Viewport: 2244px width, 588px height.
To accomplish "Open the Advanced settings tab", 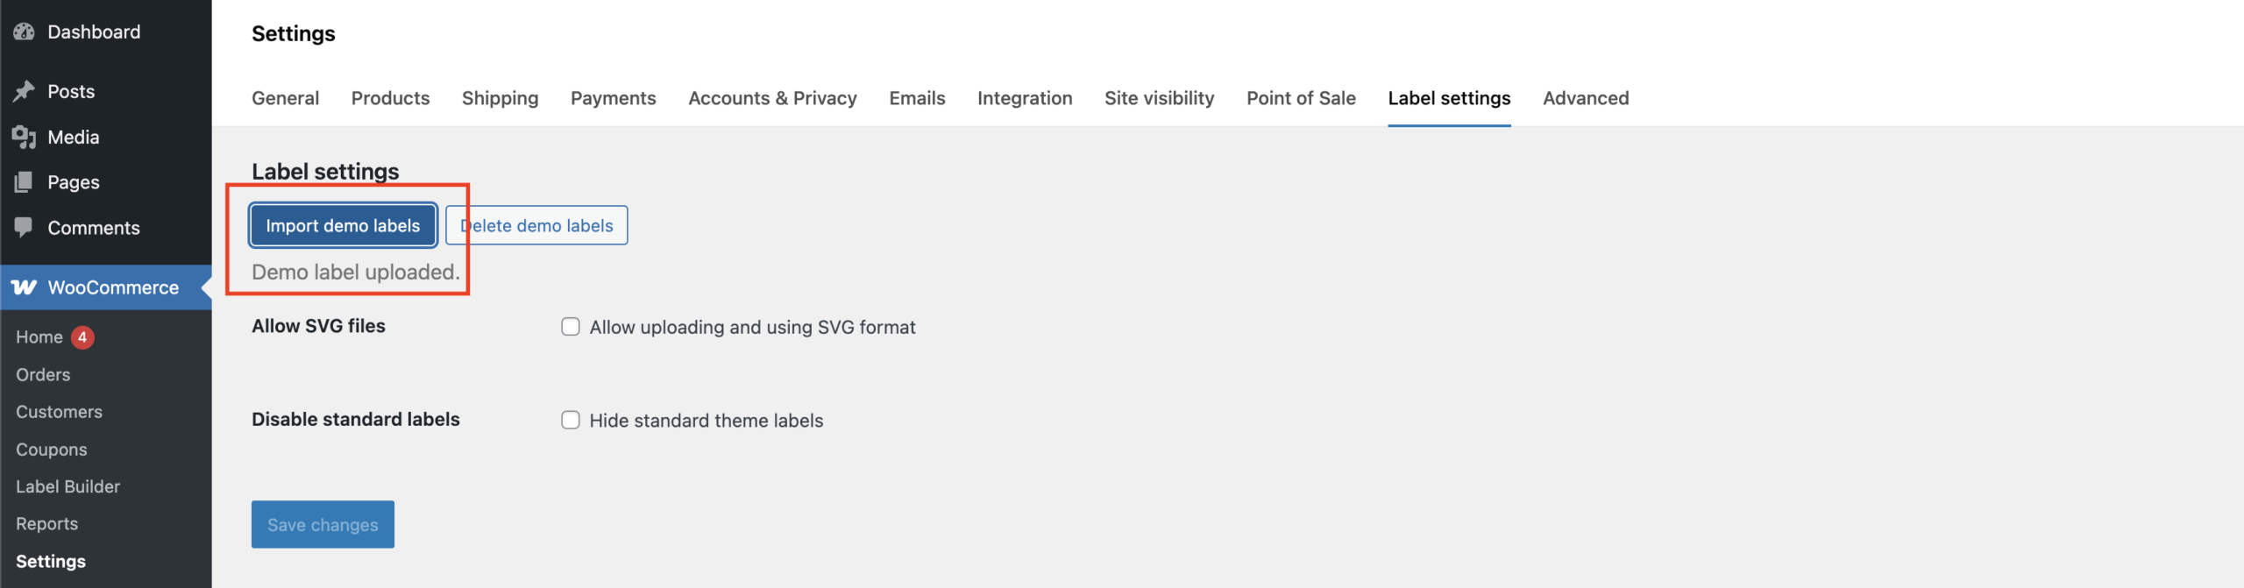I will coord(1586,98).
